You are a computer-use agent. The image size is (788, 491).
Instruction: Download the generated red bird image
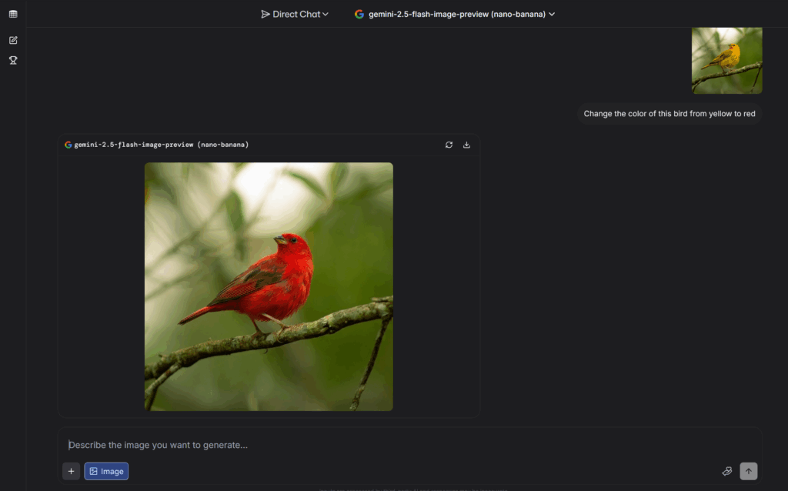coord(466,144)
